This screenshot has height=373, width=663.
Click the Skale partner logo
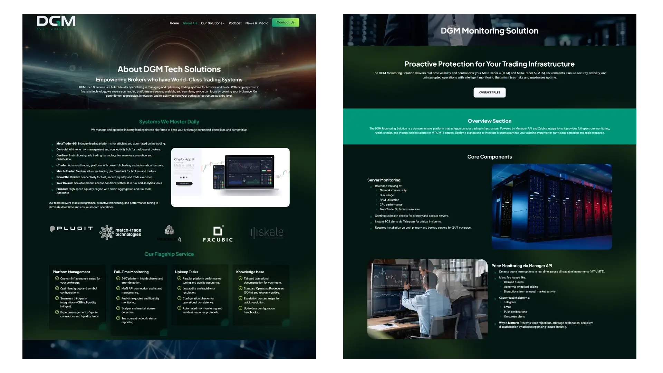[267, 233]
